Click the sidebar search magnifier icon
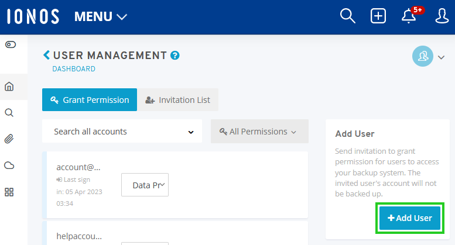This screenshot has height=245, width=455. (9, 113)
